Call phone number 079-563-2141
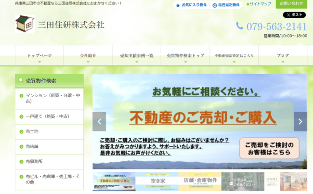Screen dimensions: 313x194 pos(276,26)
